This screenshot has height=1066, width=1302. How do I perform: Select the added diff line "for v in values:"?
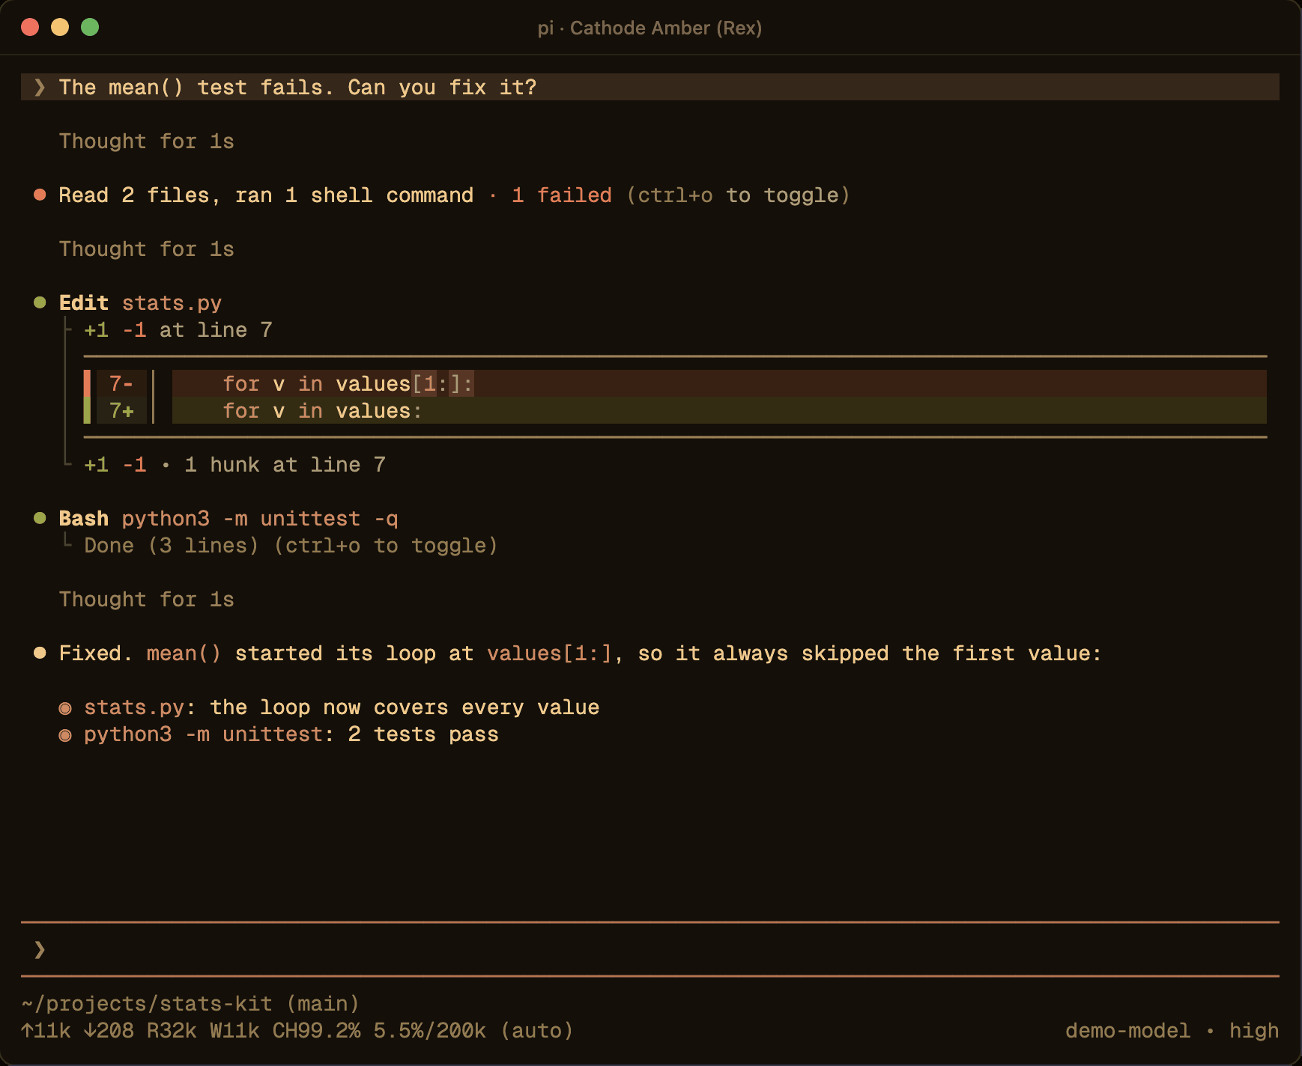[x=719, y=410]
